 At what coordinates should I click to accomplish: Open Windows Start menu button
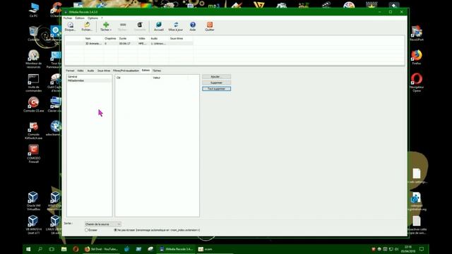[x=28, y=249]
